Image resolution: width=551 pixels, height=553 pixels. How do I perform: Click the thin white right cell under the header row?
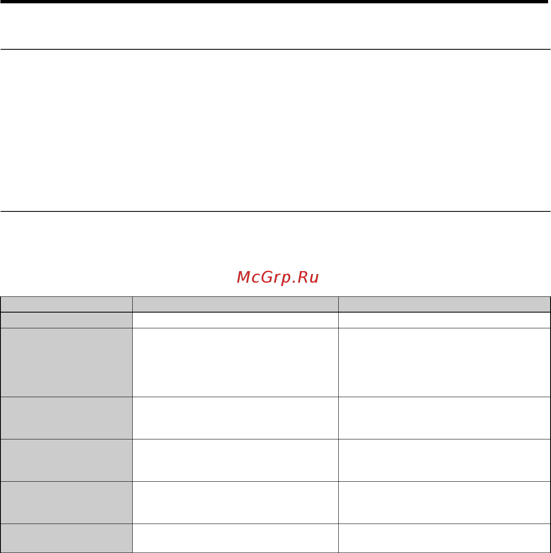pos(444,320)
